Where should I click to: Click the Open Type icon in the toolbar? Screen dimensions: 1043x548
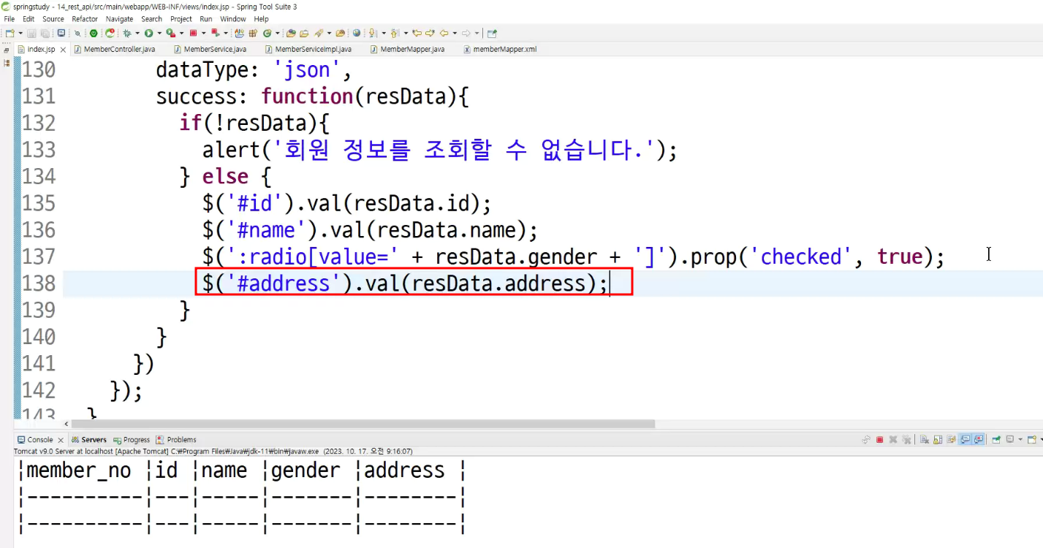tap(290, 33)
